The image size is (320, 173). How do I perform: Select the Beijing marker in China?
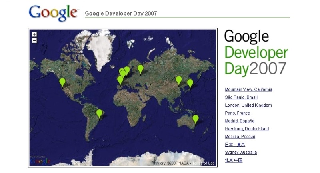pyautogui.click(x=179, y=80)
